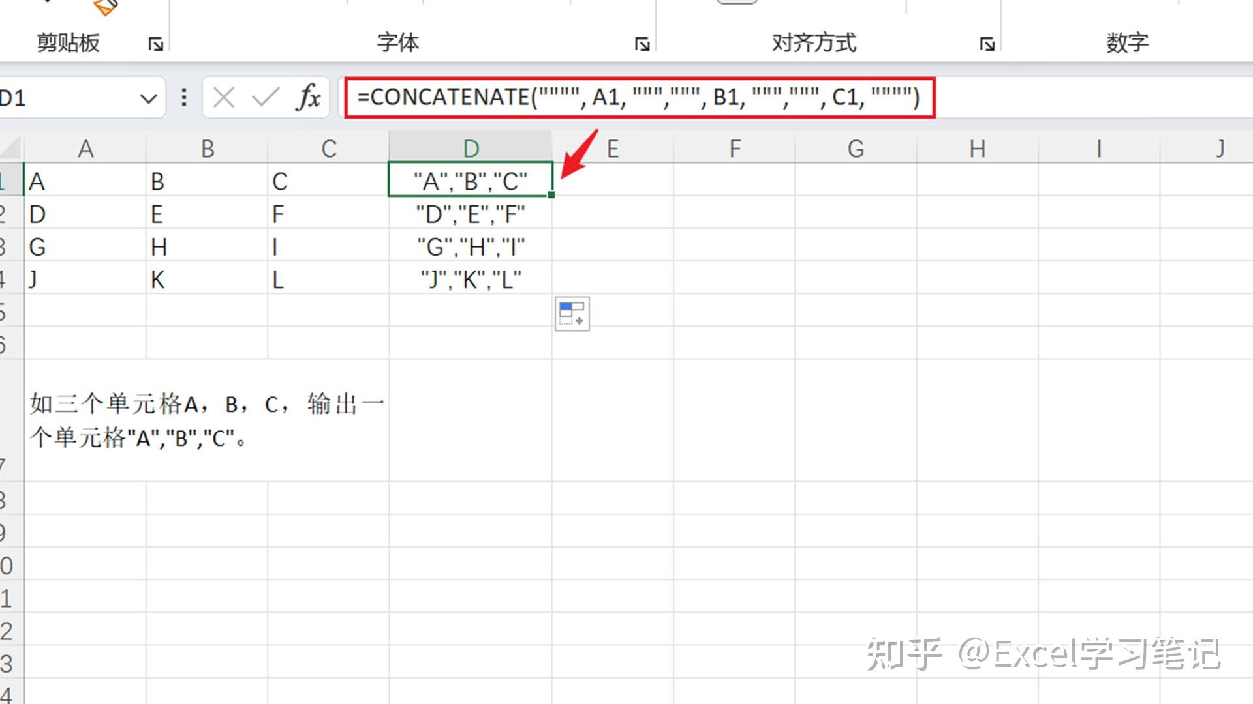Click cell D4 showing "J","K","L"
This screenshot has width=1253, height=704.
point(470,279)
